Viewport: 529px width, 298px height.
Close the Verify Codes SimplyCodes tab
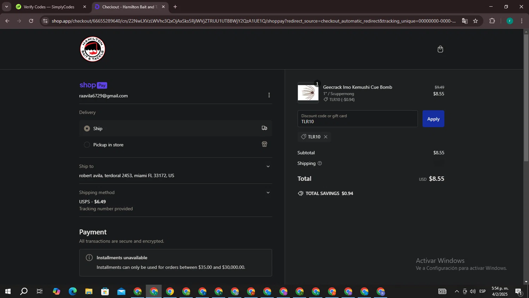[x=85, y=7]
